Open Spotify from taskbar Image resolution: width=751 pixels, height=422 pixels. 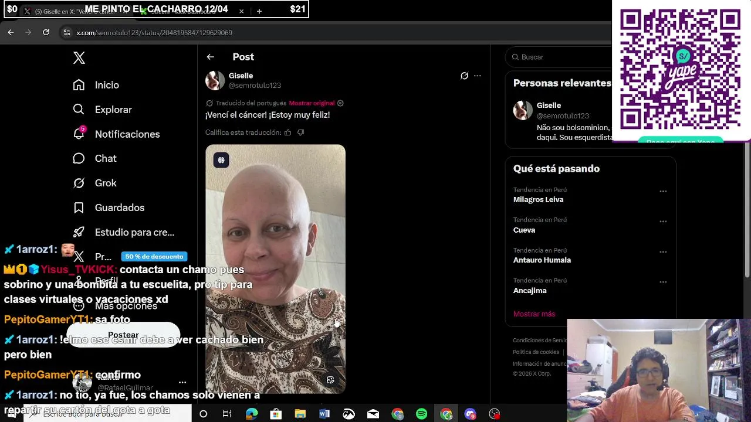click(x=422, y=414)
